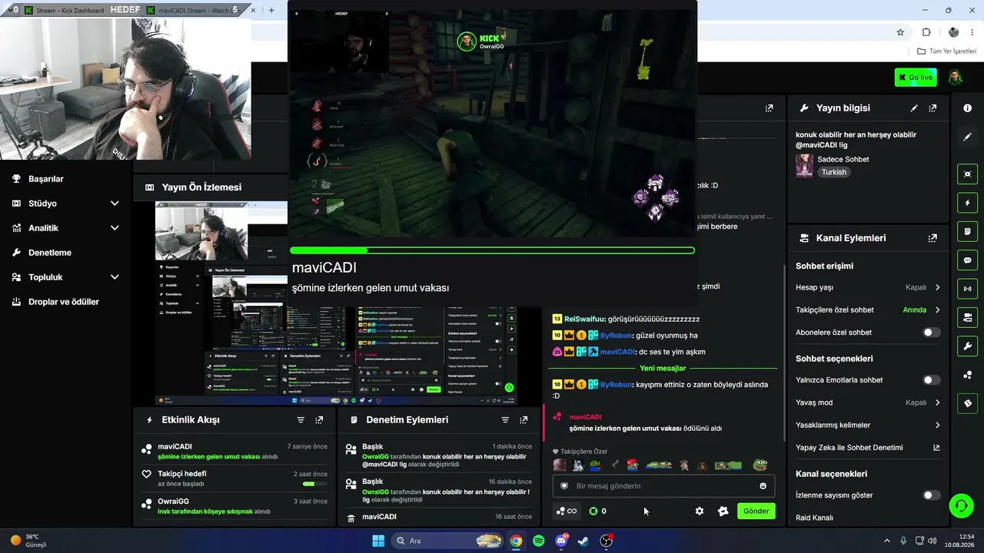Send message with Gönder button

(756, 511)
